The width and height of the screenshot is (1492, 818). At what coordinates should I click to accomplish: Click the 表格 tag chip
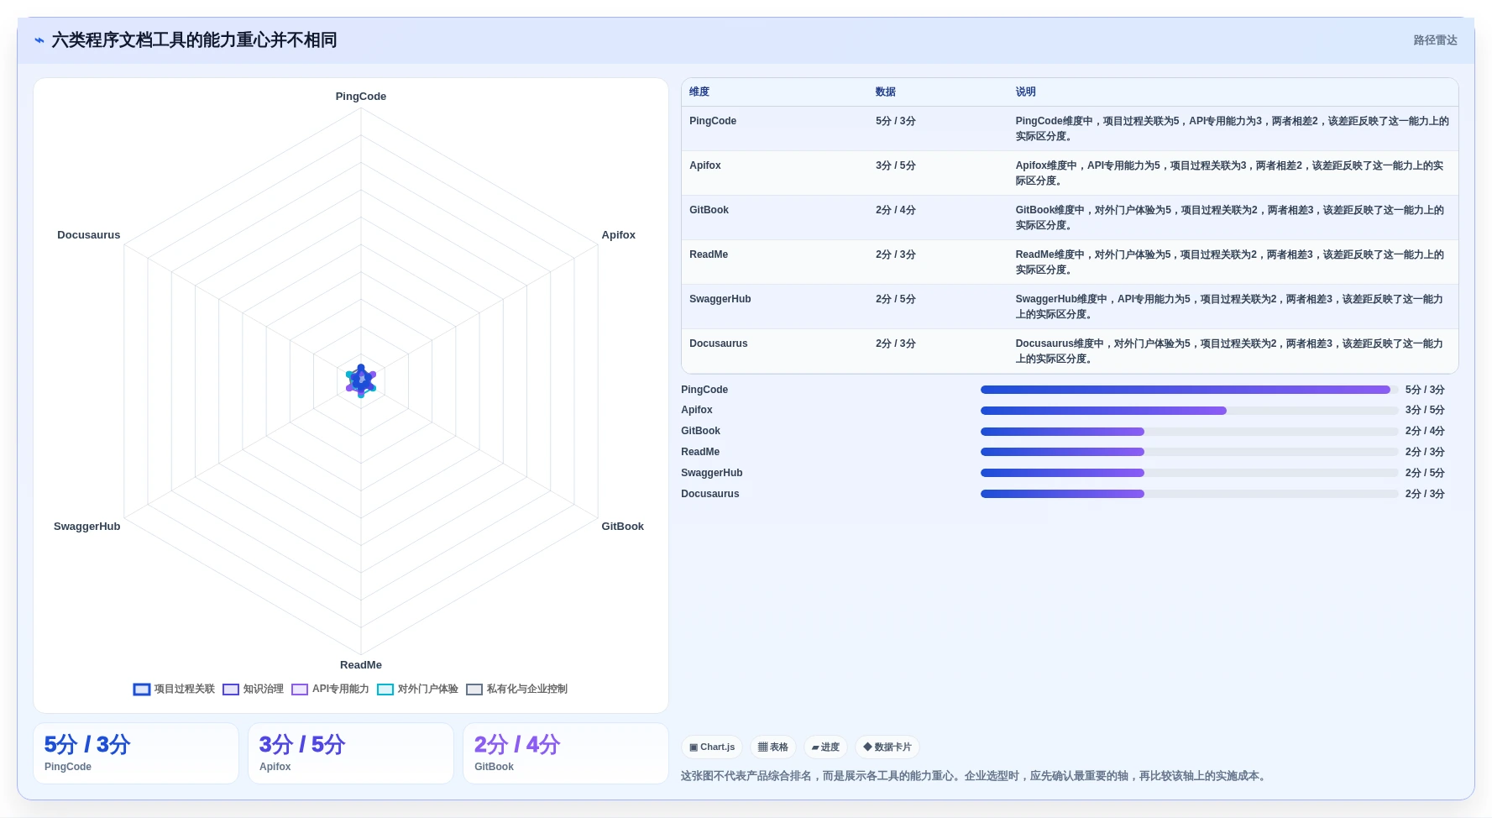click(772, 747)
